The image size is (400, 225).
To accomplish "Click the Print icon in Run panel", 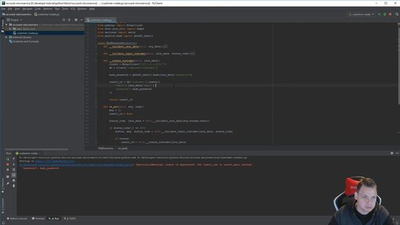I will 14,181.
